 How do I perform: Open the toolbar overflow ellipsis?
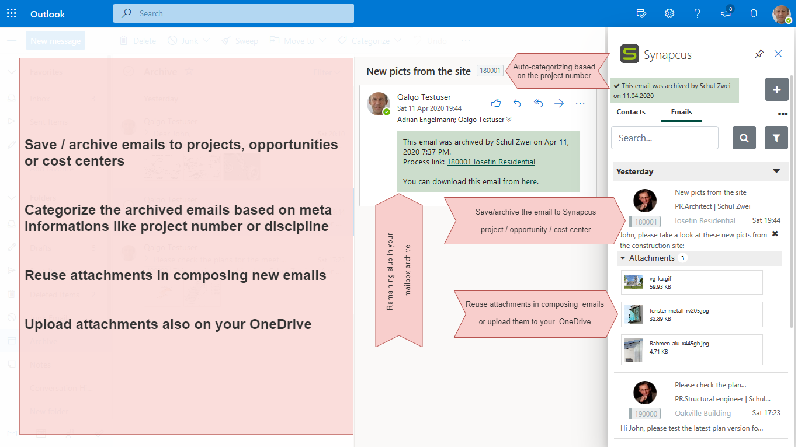pyautogui.click(x=466, y=41)
